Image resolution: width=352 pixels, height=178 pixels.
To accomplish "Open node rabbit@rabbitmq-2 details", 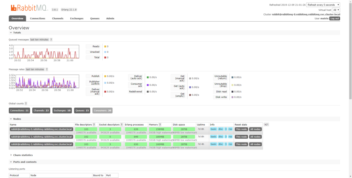I will pos(41,144).
